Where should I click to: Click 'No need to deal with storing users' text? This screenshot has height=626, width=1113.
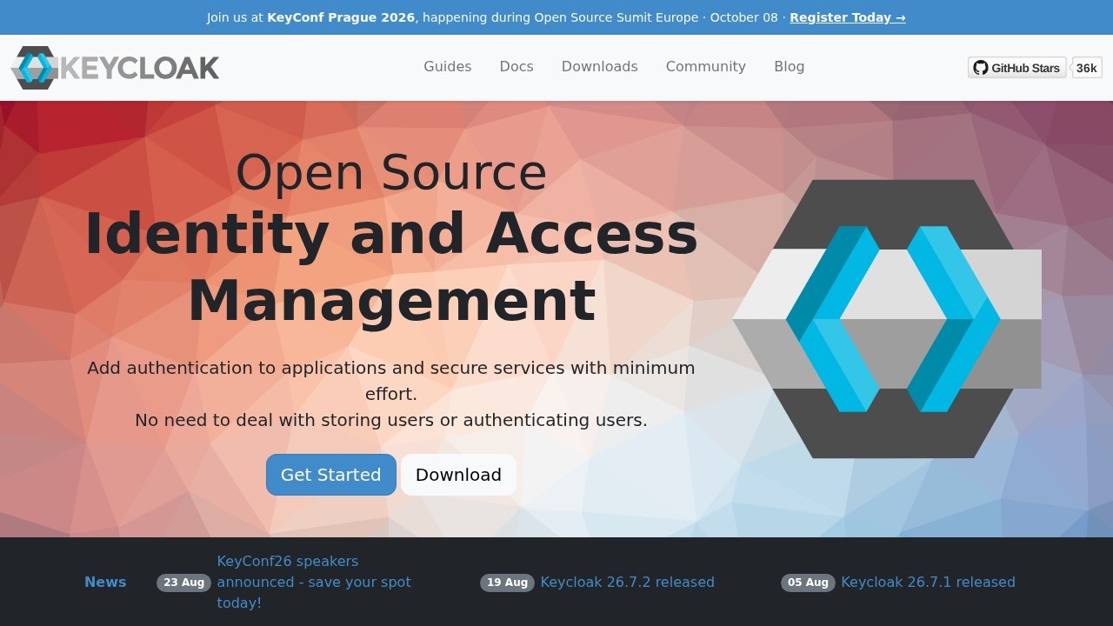pyautogui.click(x=391, y=420)
